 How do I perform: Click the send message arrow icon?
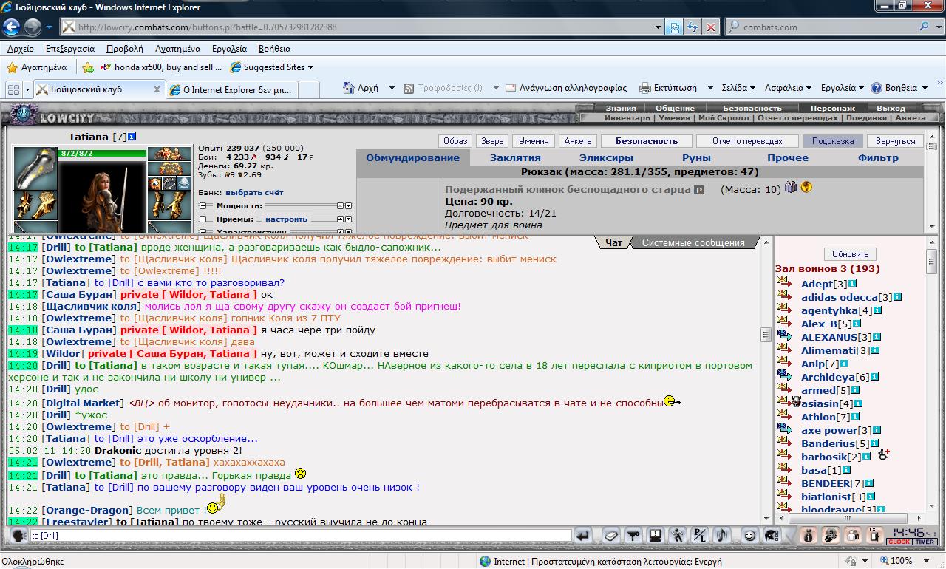click(584, 535)
